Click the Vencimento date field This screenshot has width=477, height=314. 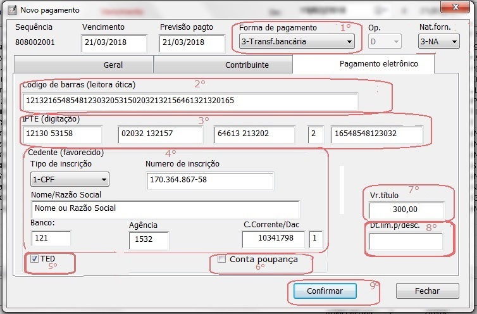pyautogui.click(x=115, y=43)
